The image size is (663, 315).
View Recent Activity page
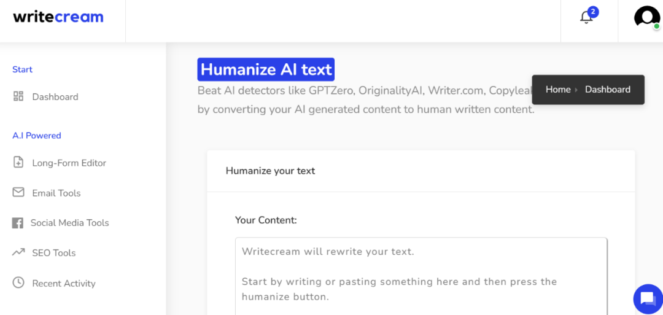point(64,284)
